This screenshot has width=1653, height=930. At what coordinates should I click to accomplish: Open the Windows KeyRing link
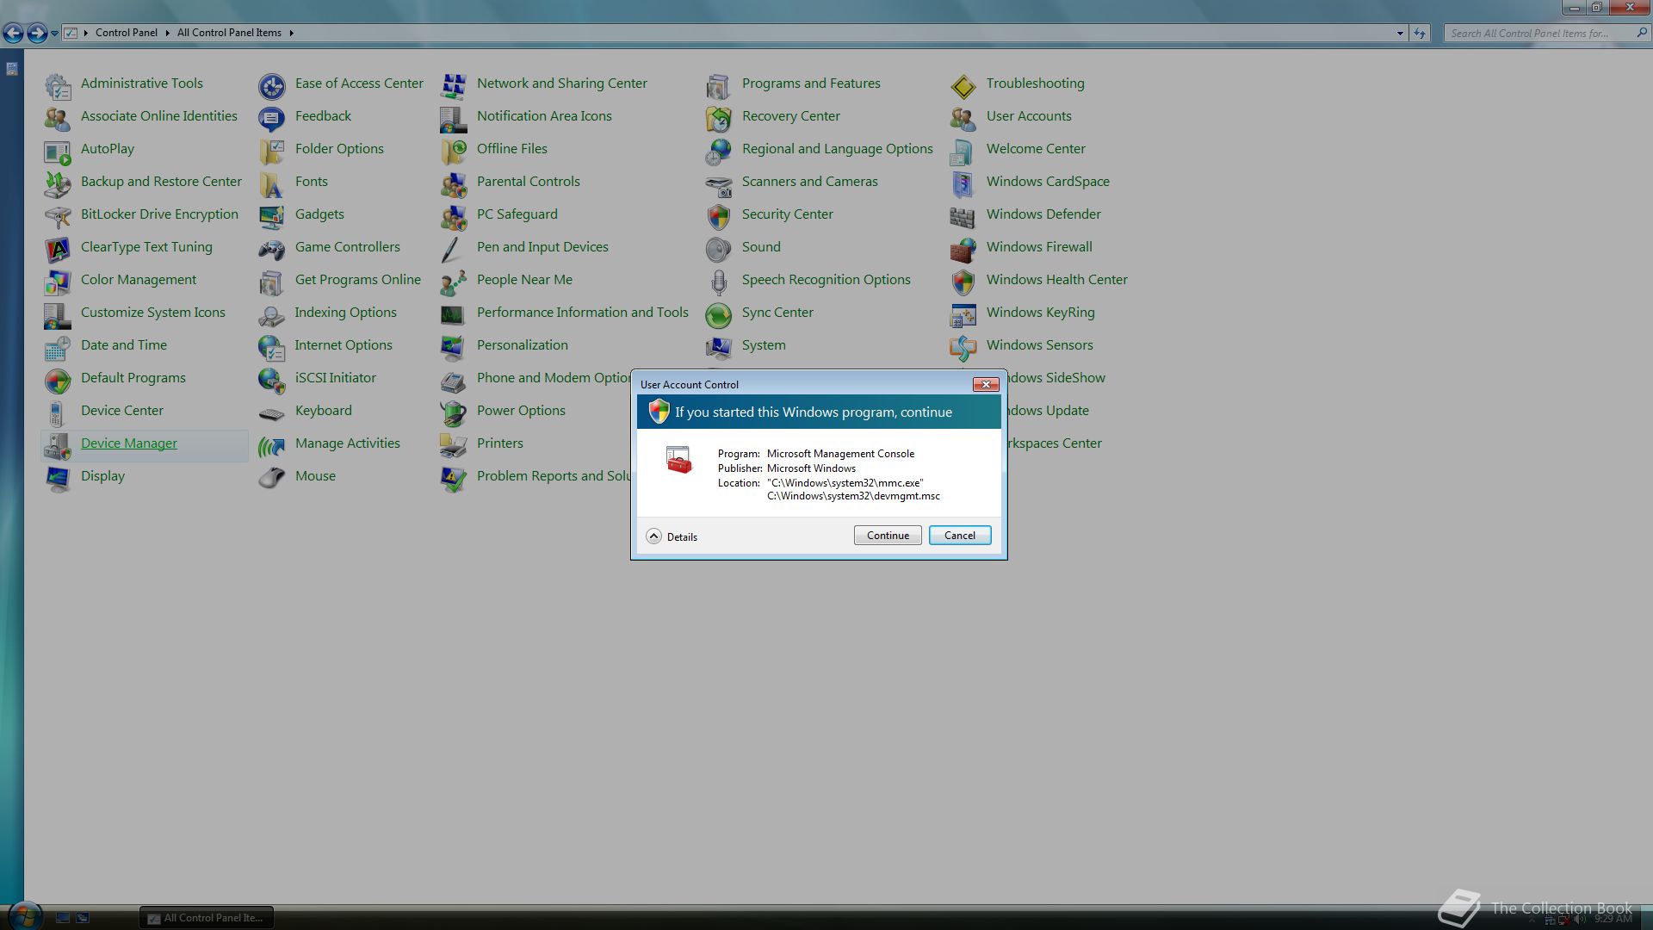point(1040,312)
